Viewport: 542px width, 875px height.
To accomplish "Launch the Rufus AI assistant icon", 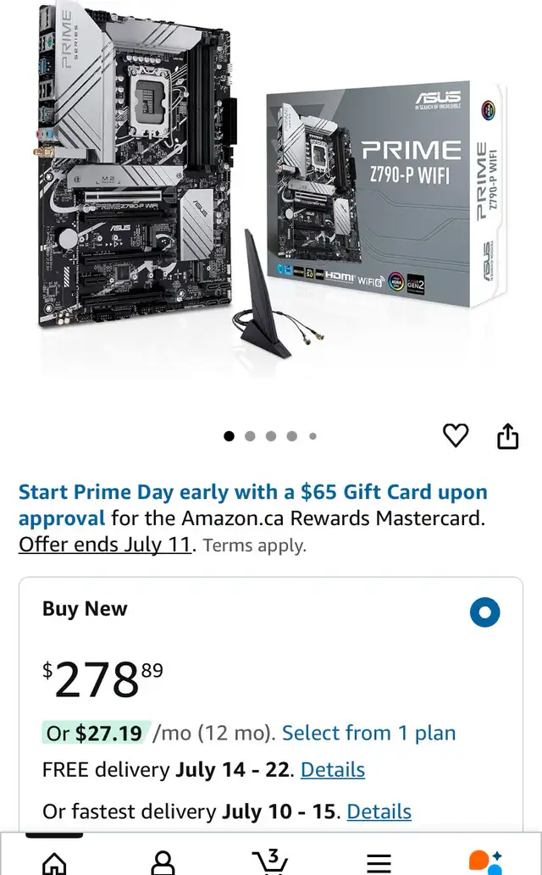I will click(485, 862).
